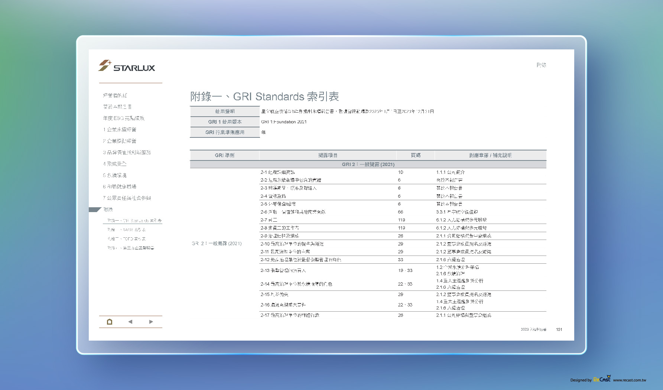
Task: Click disclosure item 2-10 in the table
Action: pos(292,244)
